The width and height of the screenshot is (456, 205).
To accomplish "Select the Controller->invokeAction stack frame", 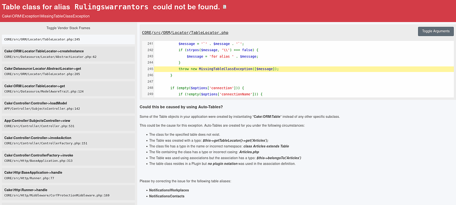I will [x=68, y=141].
